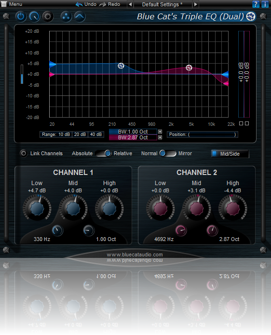Click the three-dots toolbar button
Viewport: 271px width, 335px height.
(66, 16)
